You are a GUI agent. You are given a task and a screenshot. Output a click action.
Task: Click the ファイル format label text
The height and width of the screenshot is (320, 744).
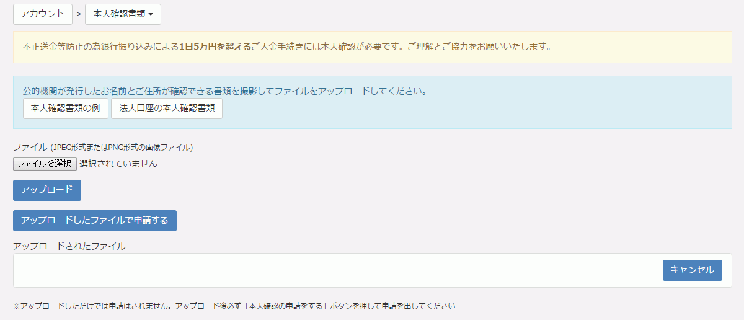coord(103,148)
